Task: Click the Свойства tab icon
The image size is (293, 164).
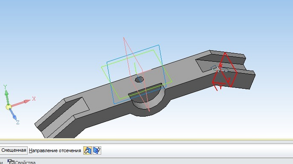Action: pyautogui.click(x=11, y=162)
